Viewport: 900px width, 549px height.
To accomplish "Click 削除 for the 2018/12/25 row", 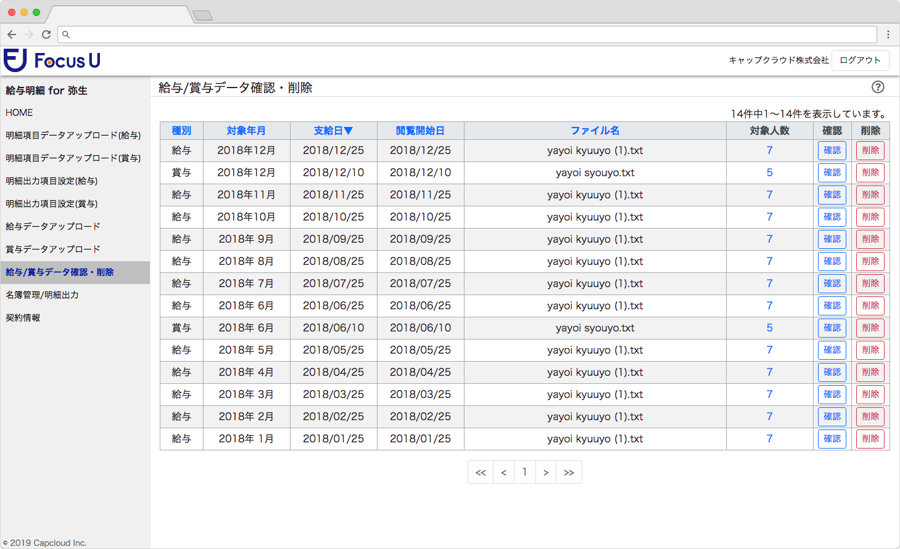I will click(x=870, y=150).
